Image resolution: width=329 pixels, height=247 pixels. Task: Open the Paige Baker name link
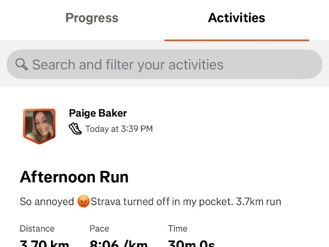pyautogui.click(x=98, y=113)
